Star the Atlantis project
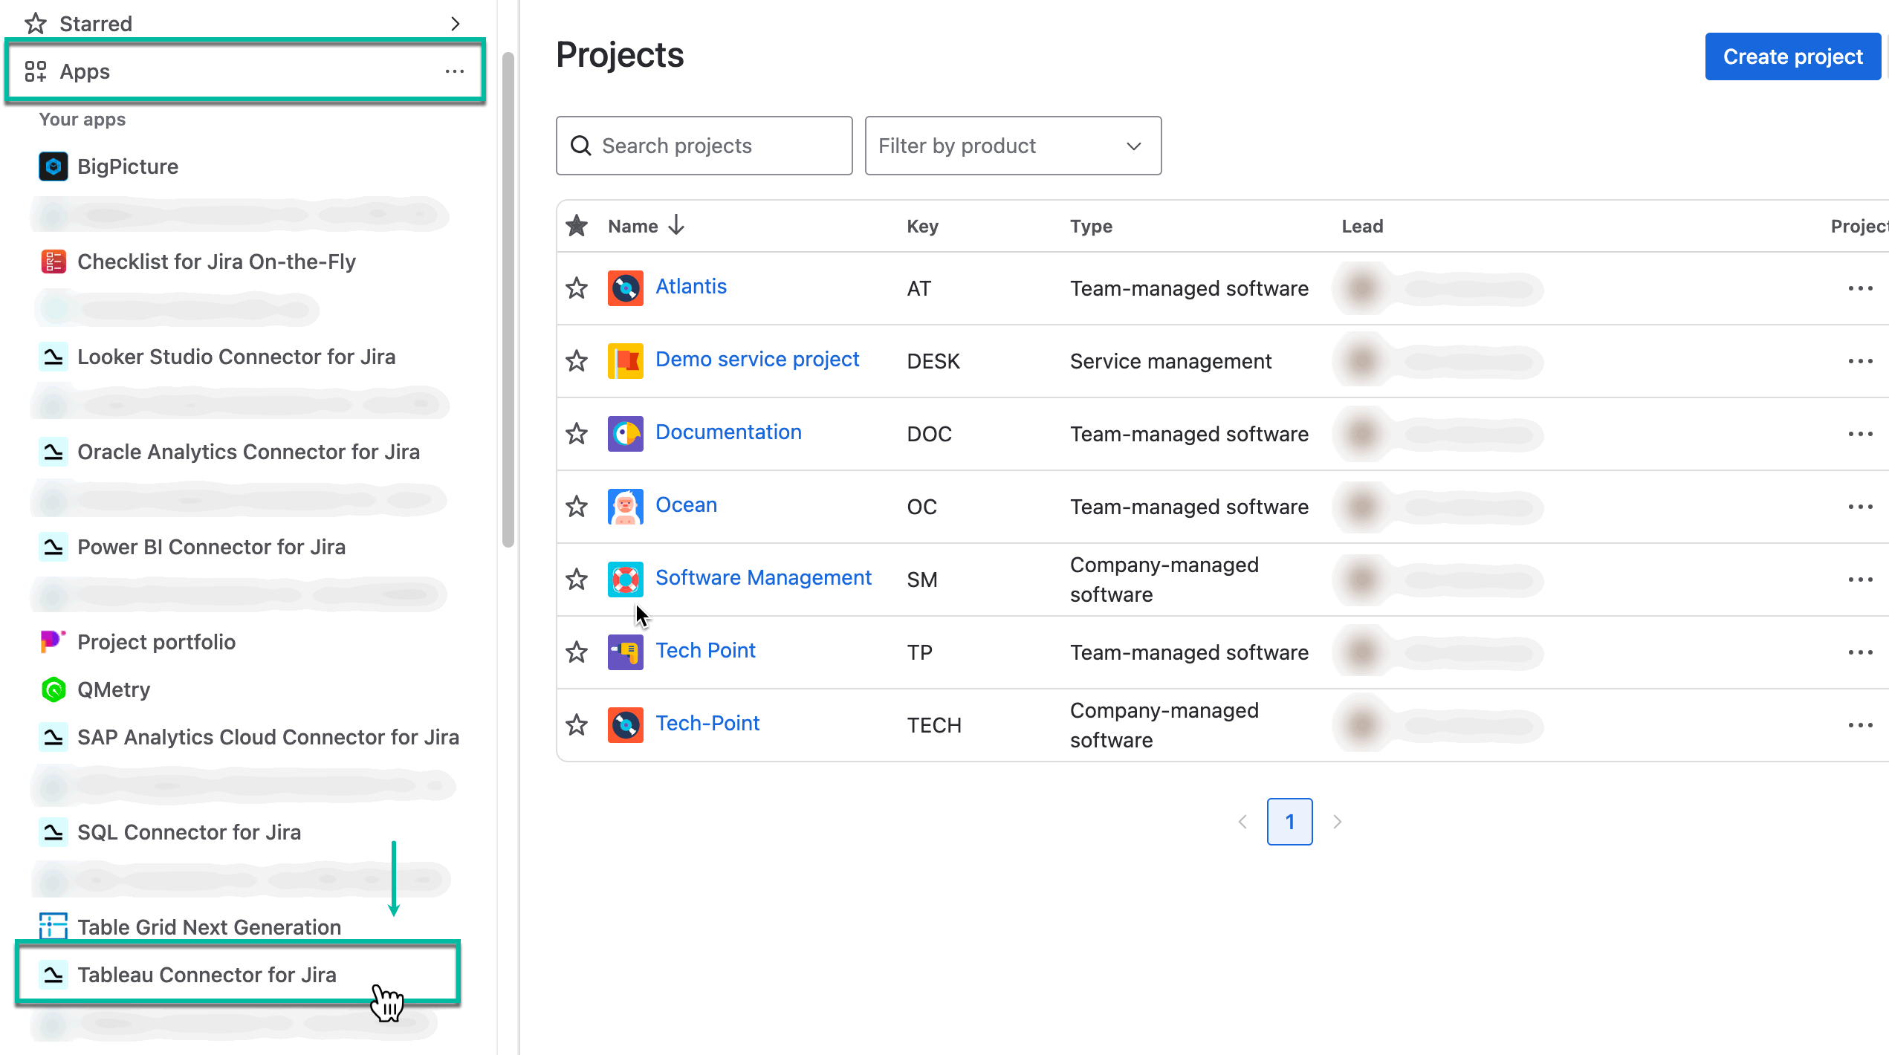This screenshot has height=1055, width=1889. point(576,288)
